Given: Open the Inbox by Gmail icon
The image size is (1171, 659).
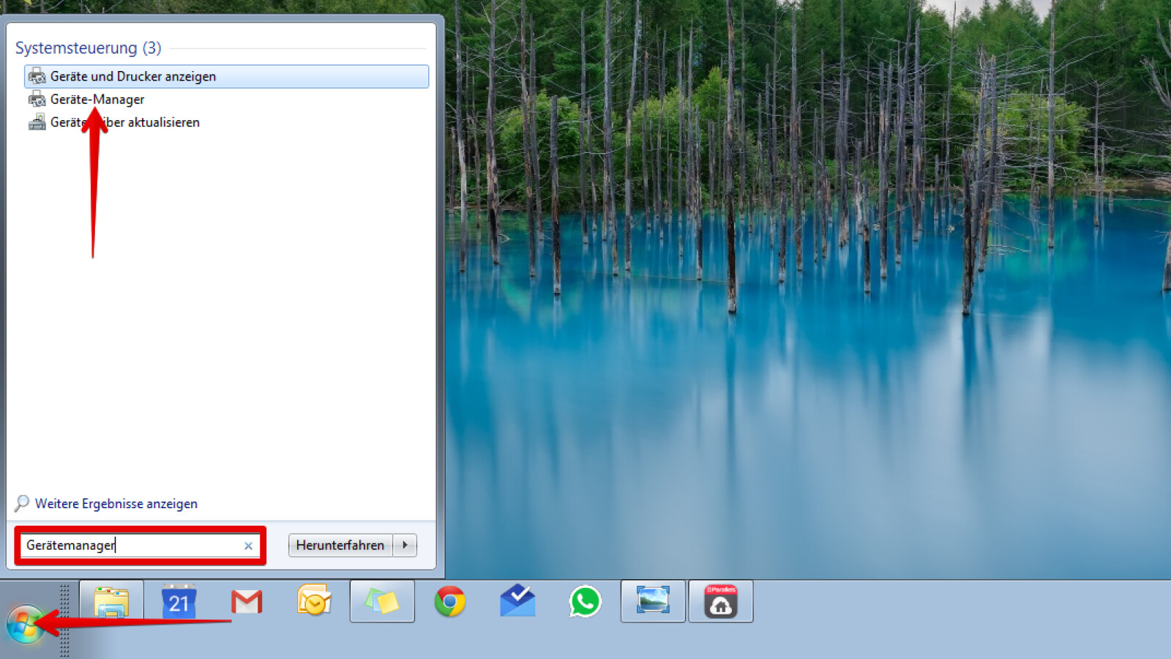Looking at the screenshot, I should (x=517, y=602).
